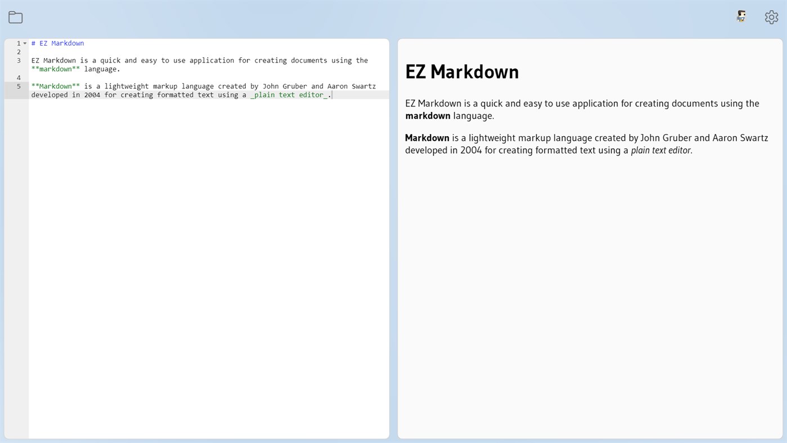Click the **Markdown** syntax on line 5
The height and width of the screenshot is (443, 787).
55,86
